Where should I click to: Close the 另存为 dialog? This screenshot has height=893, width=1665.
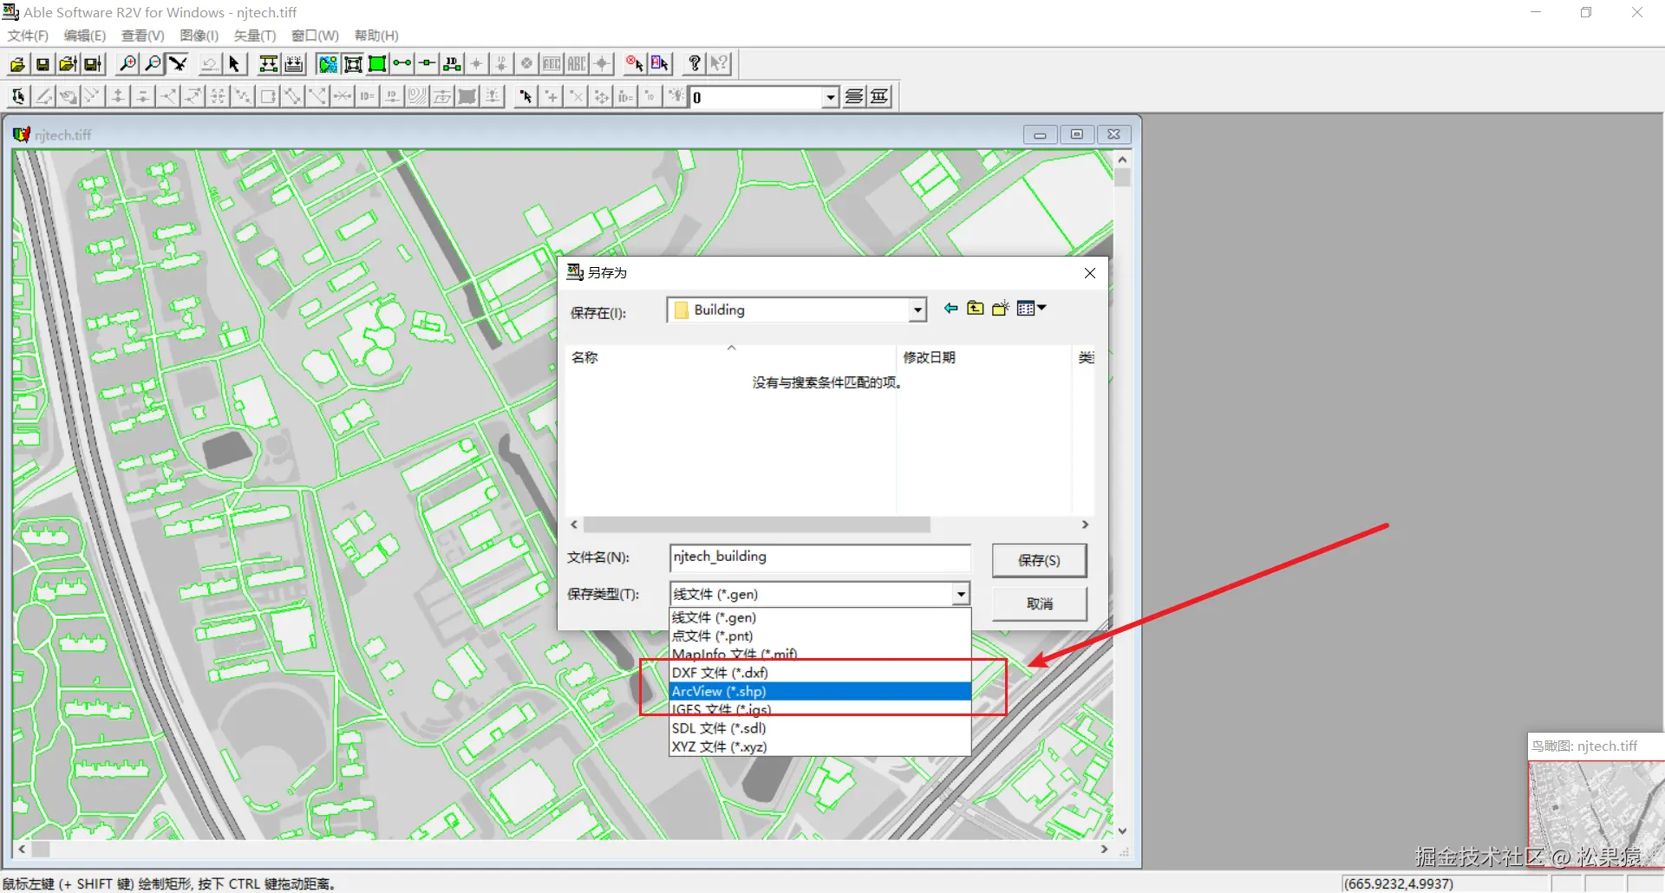pos(1090,273)
